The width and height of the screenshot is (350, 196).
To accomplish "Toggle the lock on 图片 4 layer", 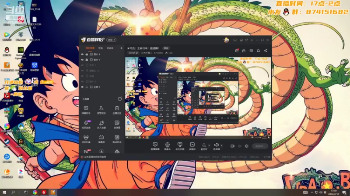I will (87, 54).
